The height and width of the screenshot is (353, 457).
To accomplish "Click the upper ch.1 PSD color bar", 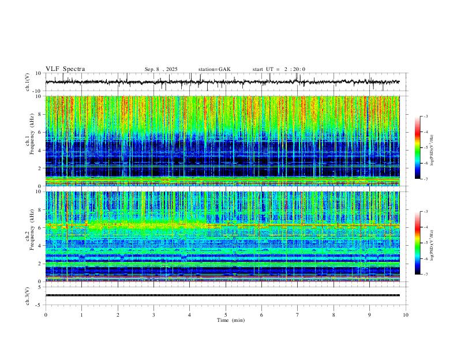I will (x=418, y=148).
